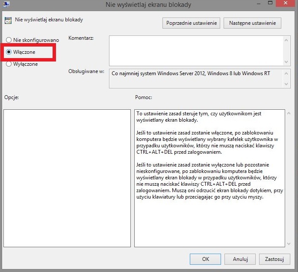The image size is (298, 272).
Task: Click the empty Opcje panel
Action: tap(67, 178)
